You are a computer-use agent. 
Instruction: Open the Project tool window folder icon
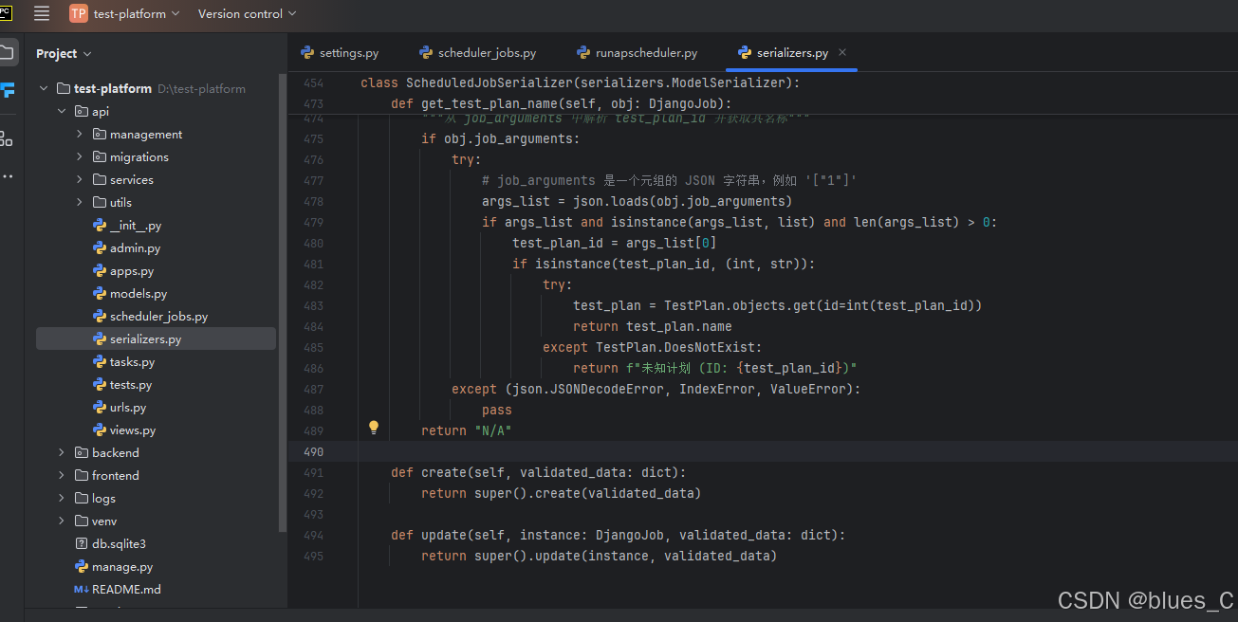(7, 52)
